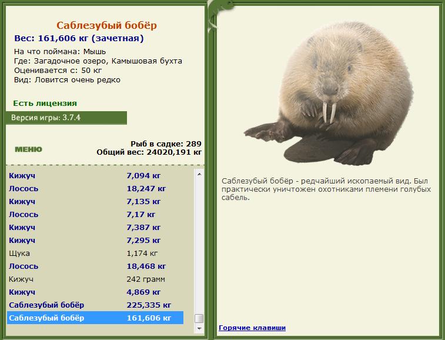Select the Кижуч 242 грамм entry

click(95, 279)
